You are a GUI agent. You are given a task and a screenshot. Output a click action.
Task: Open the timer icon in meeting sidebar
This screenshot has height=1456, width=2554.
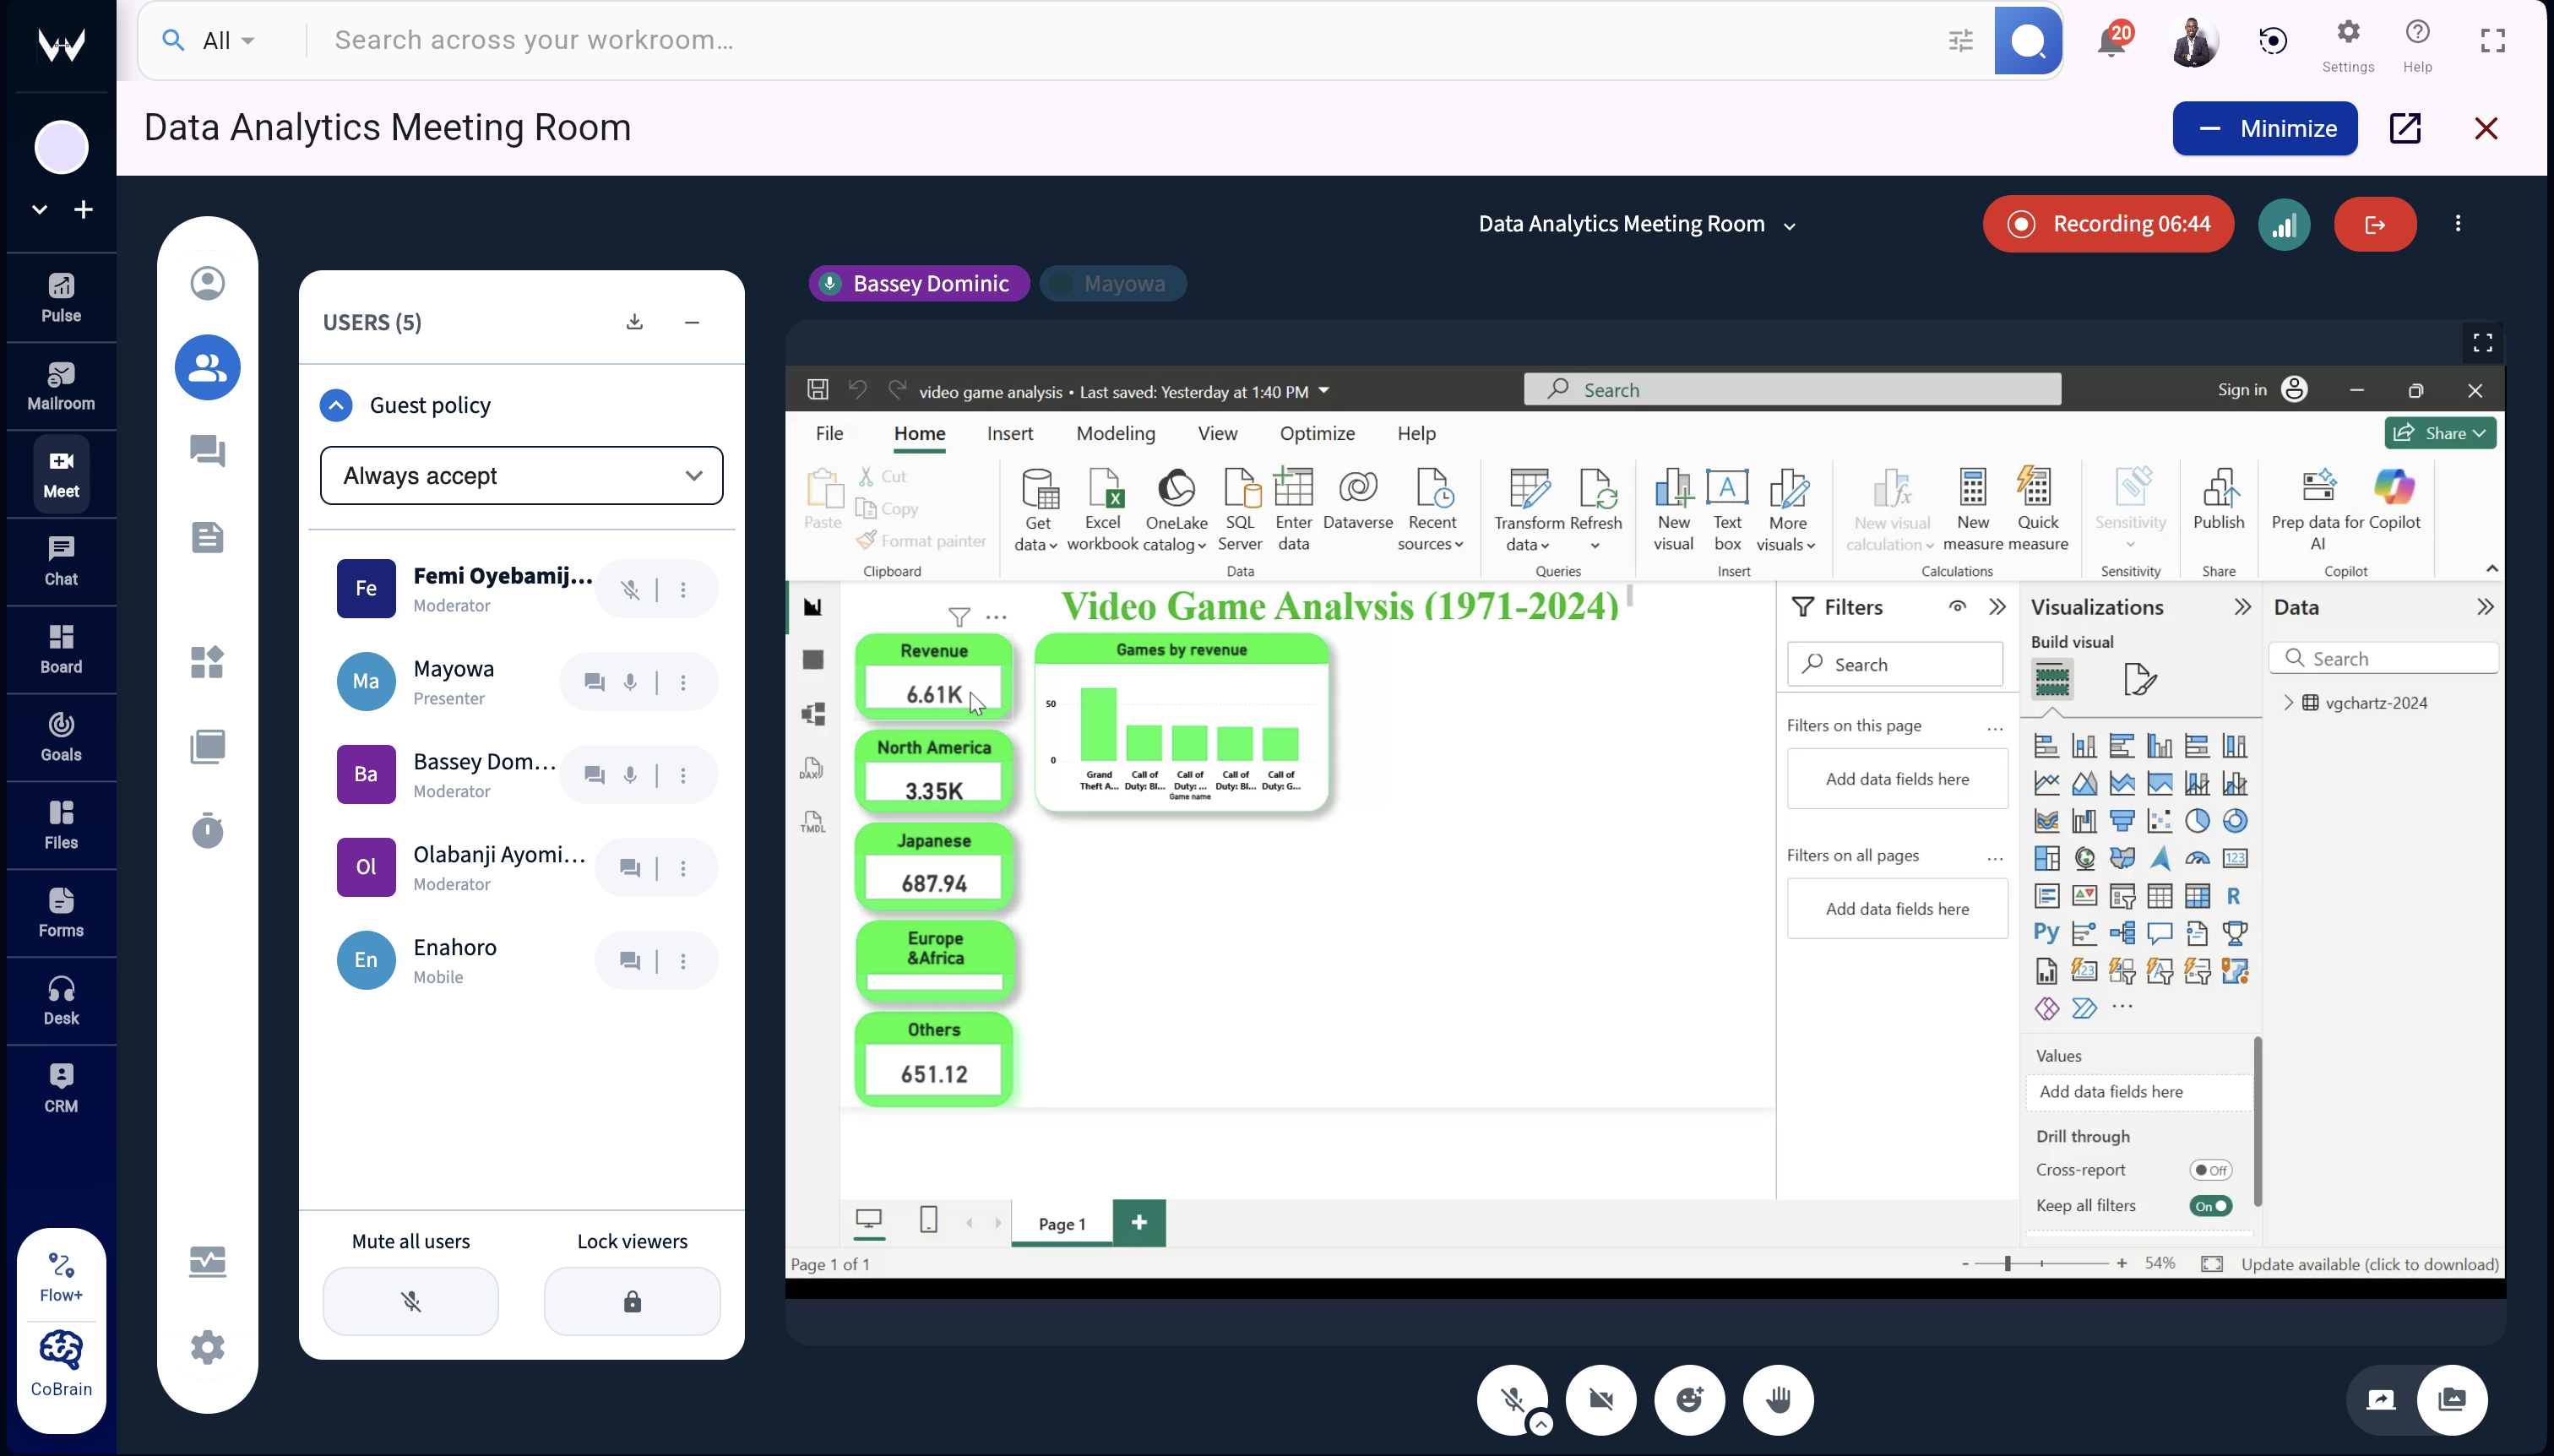pyautogui.click(x=207, y=830)
